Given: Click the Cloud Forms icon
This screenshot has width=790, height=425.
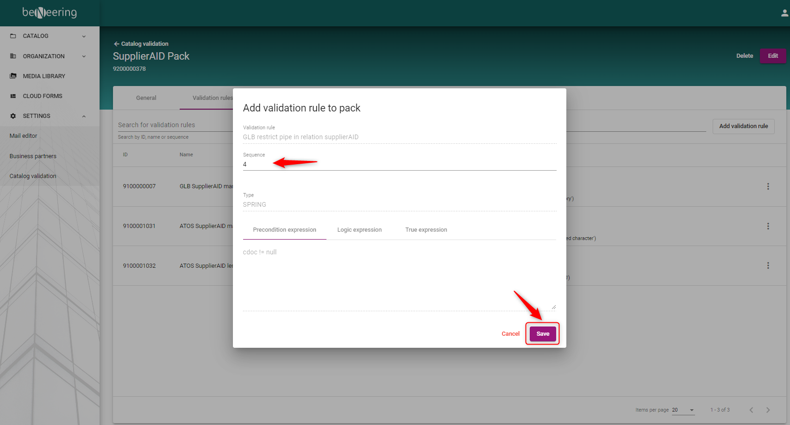Looking at the screenshot, I should [x=13, y=96].
